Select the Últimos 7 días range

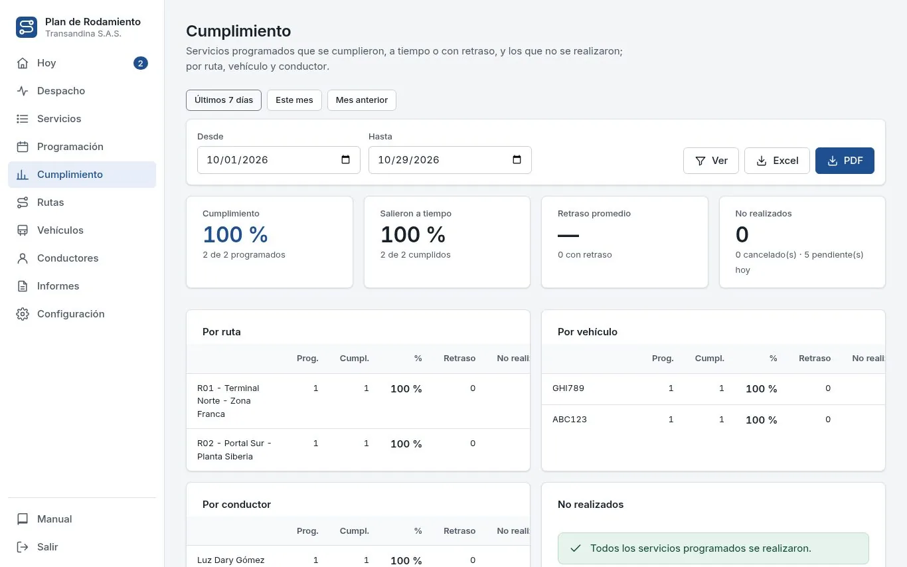pyautogui.click(x=224, y=100)
